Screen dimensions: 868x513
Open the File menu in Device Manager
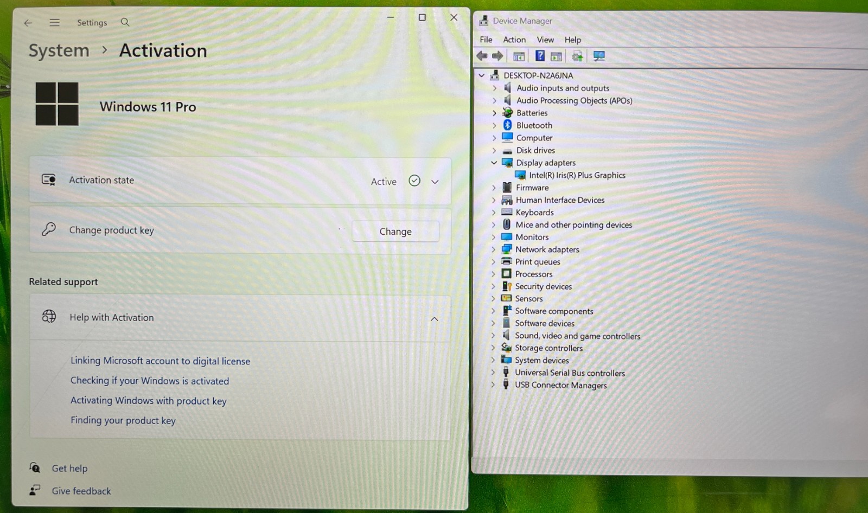[486, 40]
